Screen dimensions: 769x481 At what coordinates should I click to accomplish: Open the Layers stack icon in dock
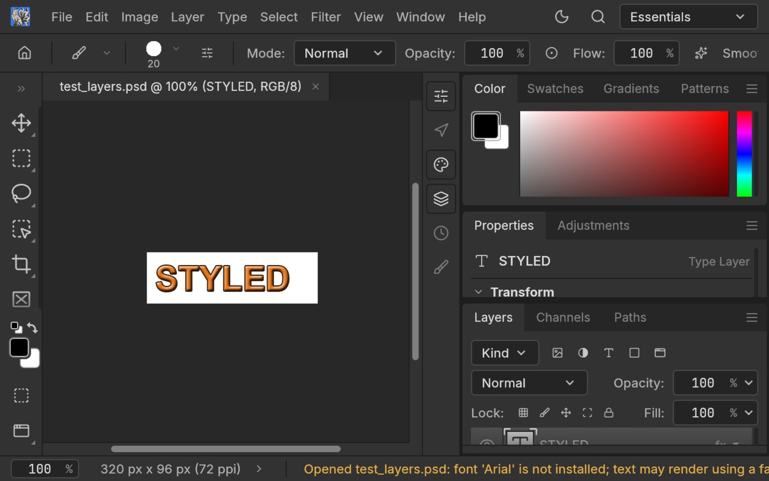point(441,198)
